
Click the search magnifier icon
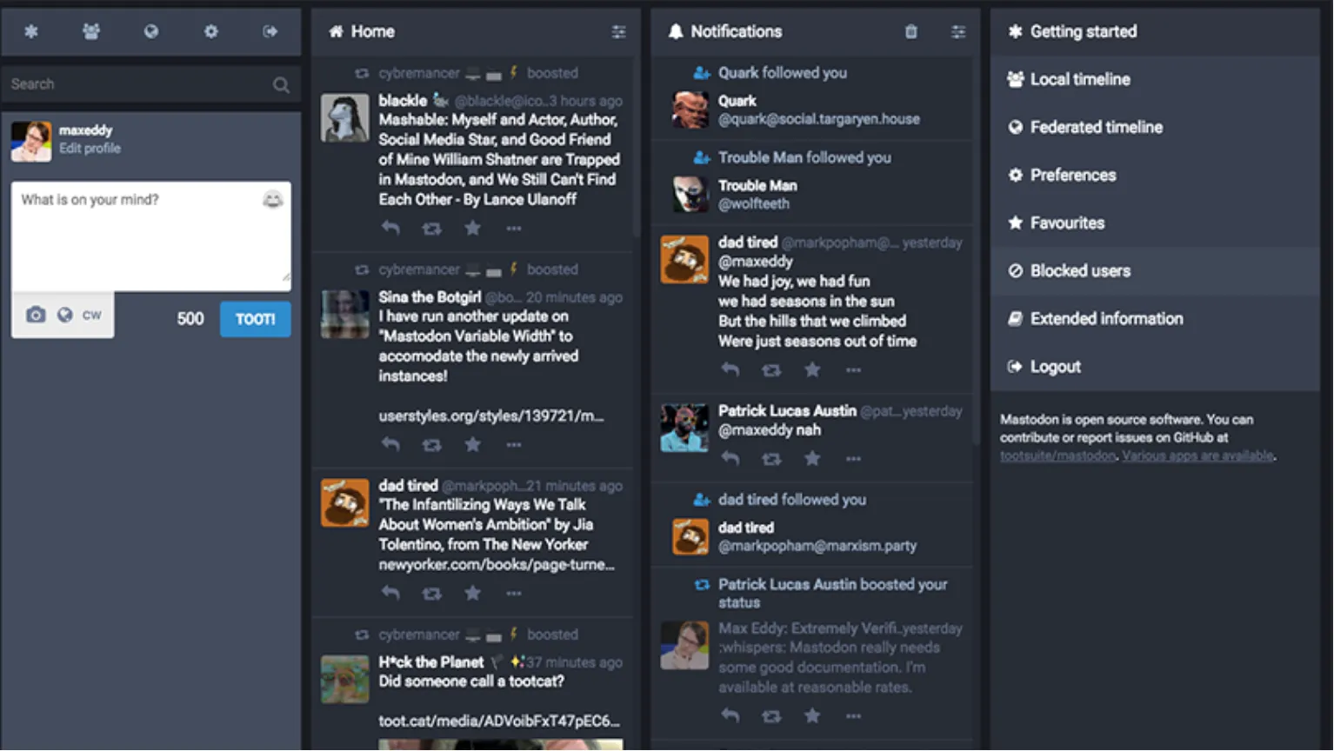coord(281,84)
